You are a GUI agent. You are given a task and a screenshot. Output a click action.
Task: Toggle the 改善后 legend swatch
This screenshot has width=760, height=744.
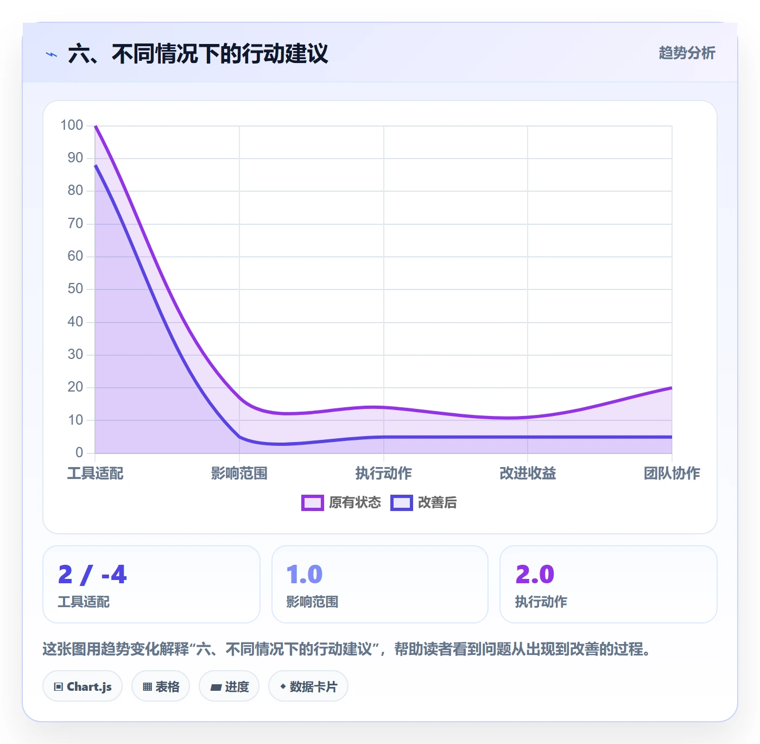point(402,503)
